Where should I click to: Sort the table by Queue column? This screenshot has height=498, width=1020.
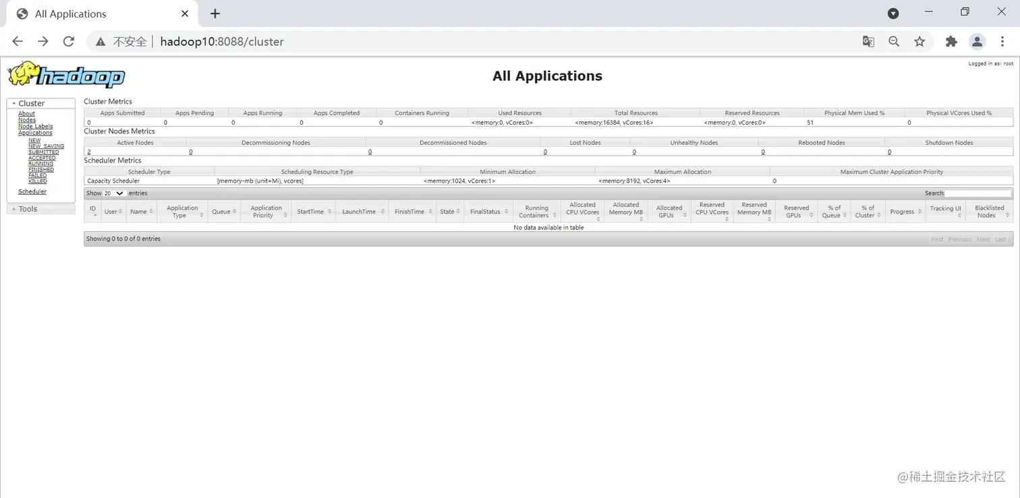(224, 212)
